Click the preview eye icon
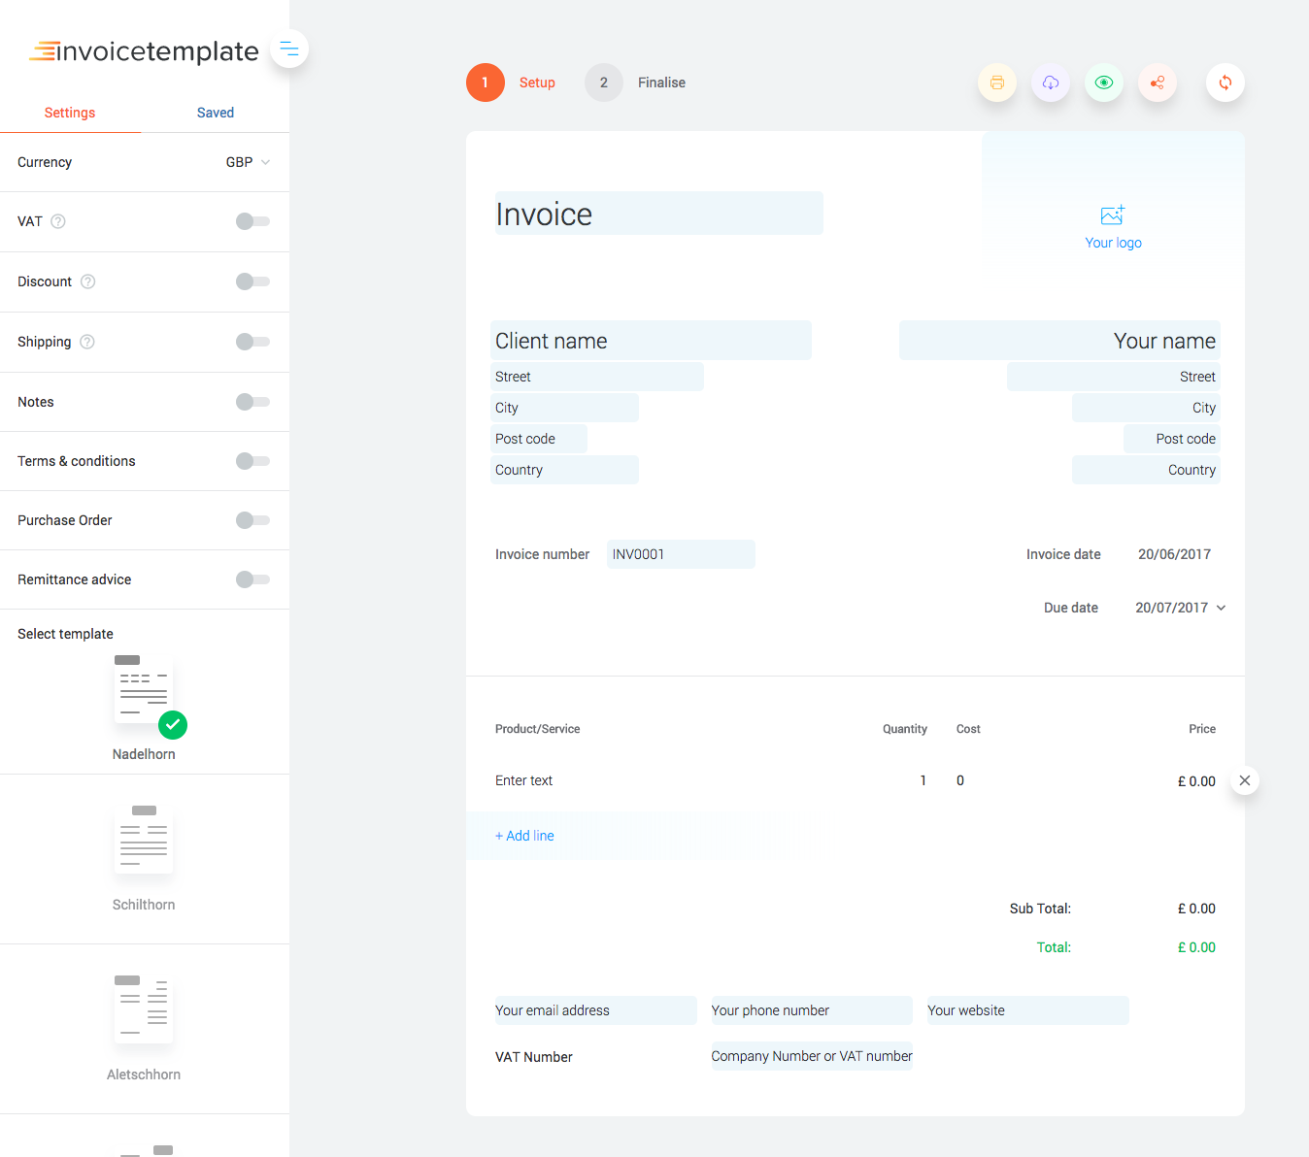This screenshot has height=1157, width=1309. pos(1104,83)
